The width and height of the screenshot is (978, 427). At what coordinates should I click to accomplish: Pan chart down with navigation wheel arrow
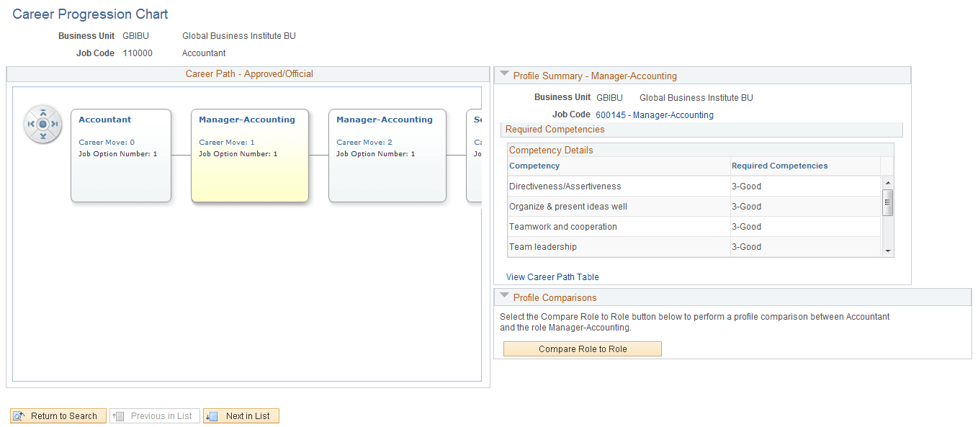pos(42,136)
